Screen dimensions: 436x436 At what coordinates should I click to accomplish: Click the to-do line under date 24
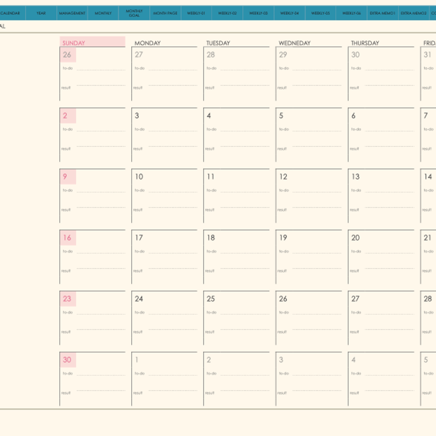173,314
